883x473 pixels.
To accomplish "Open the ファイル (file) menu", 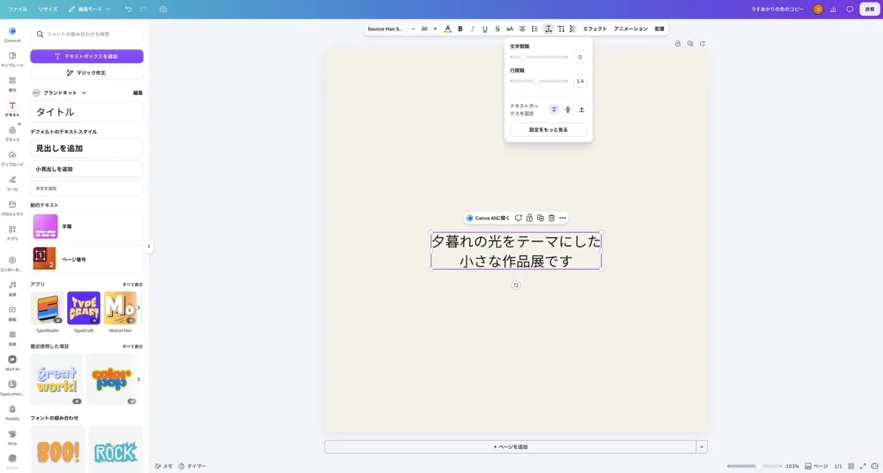I will coord(17,9).
